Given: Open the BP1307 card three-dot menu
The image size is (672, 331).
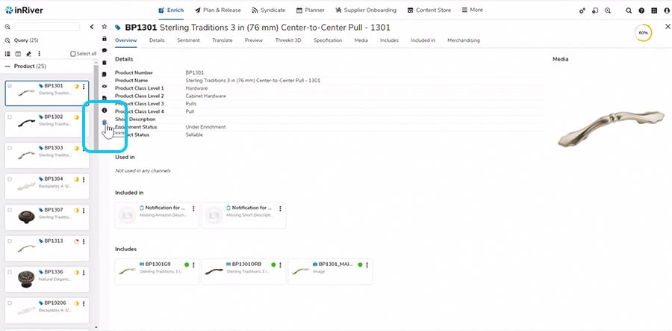Looking at the screenshot, I should [84, 211].
